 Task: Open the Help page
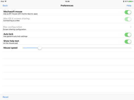[129, 6]
